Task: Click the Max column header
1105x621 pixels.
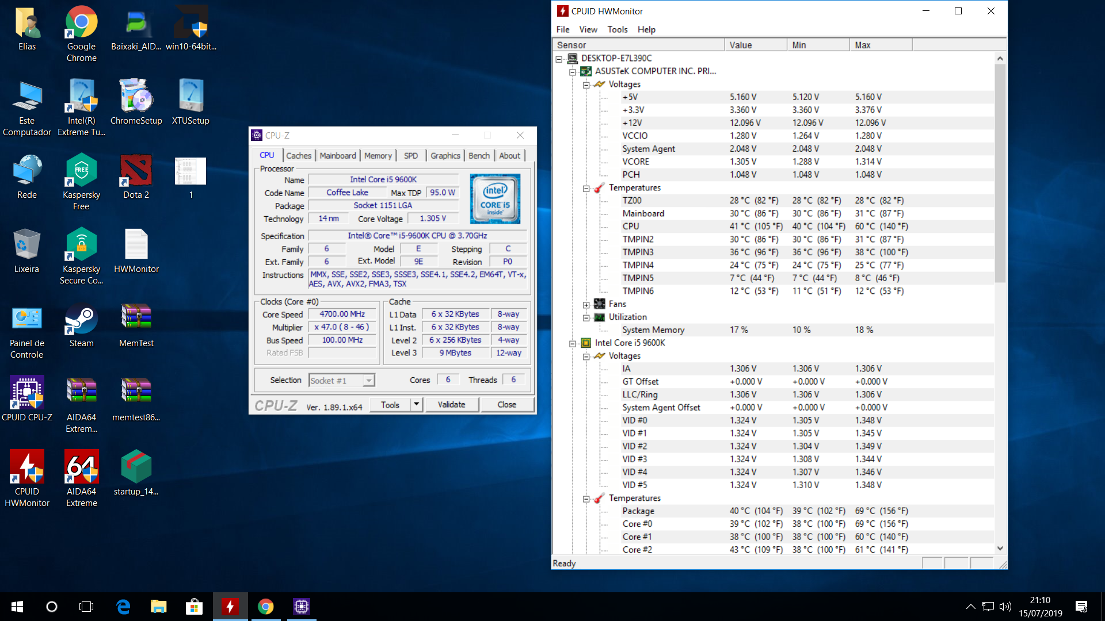Action: tap(881, 45)
